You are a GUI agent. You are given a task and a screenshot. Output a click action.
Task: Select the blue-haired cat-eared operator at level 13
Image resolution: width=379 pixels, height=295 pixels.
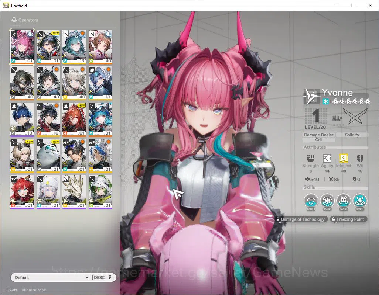[22, 119]
